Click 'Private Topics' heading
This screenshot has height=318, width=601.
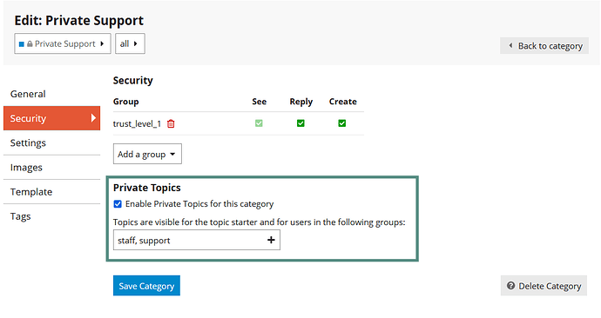147,188
